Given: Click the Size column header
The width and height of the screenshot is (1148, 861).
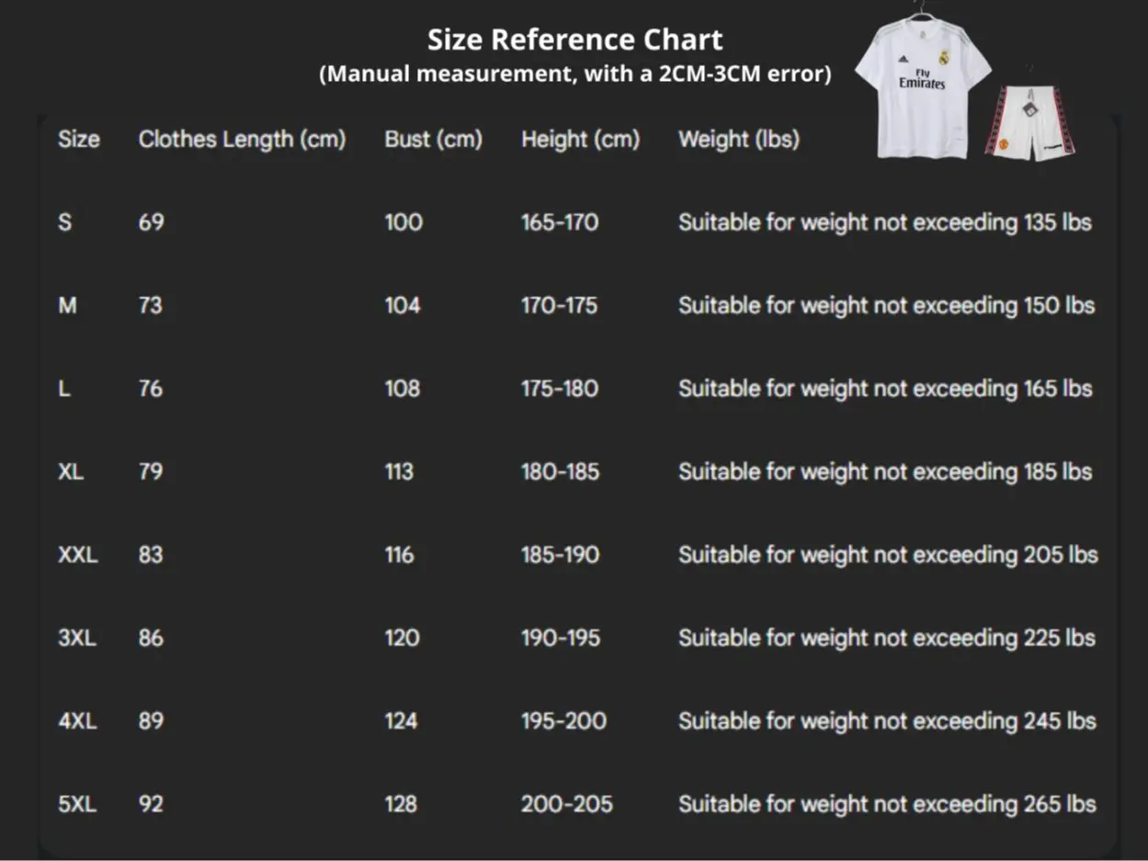Looking at the screenshot, I should click(x=79, y=140).
